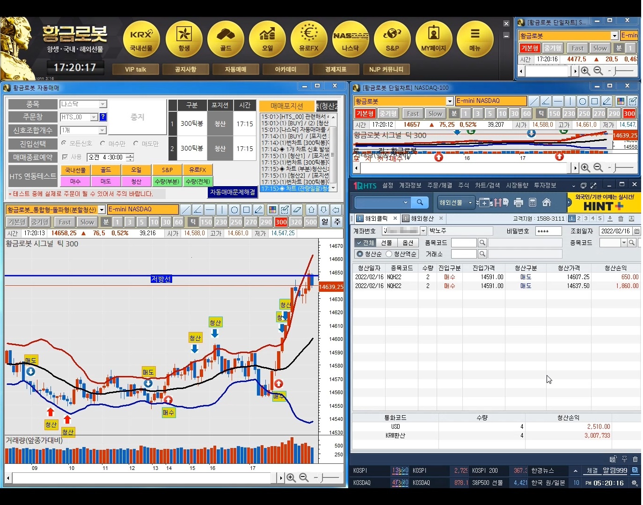Zoom in on main chart with magnifier plus
Screen dimensions: 643x505
pyautogui.click(x=291, y=477)
